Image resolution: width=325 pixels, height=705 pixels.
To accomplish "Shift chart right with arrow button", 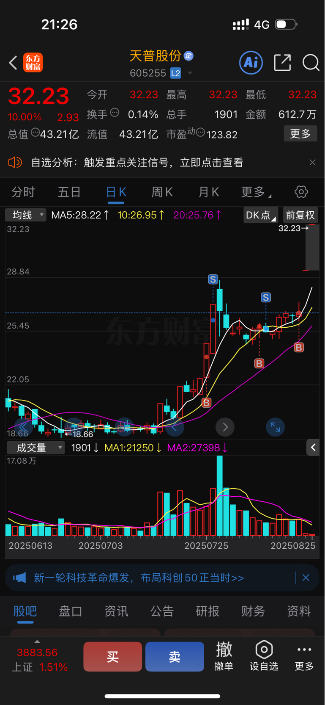I will (x=225, y=427).
